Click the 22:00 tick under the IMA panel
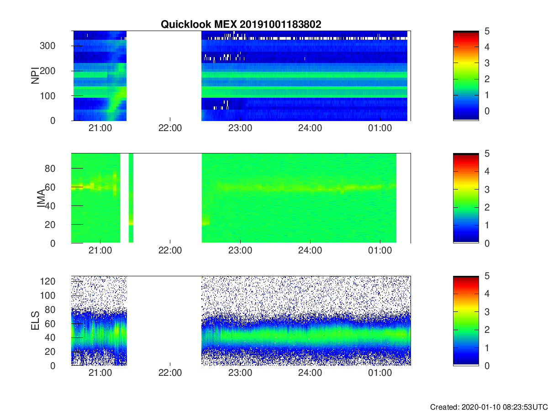Viewport: 548px width, 411px height. coord(170,251)
